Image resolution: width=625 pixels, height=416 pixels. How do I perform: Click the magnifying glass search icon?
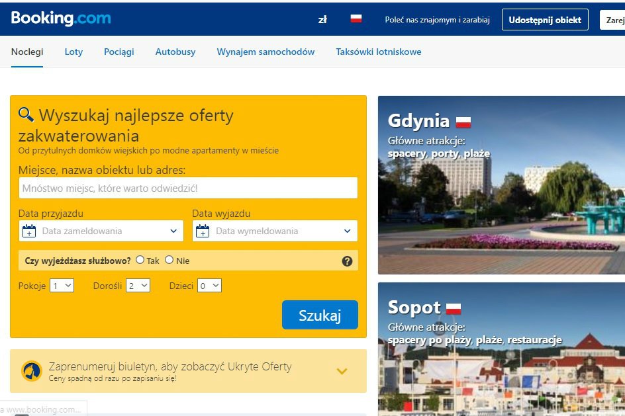click(x=25, y=114)
